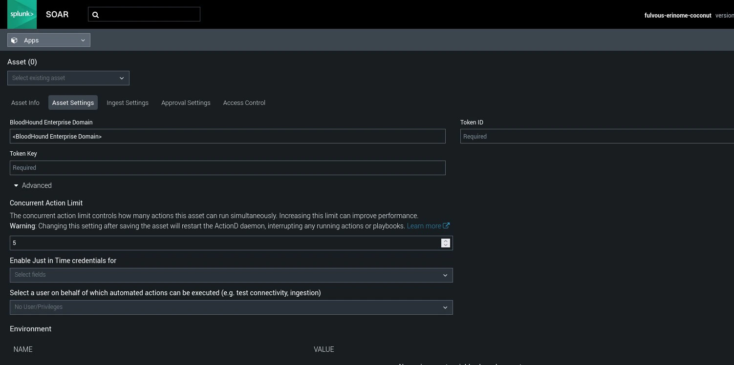The width and height of the screenshot is (734, 365).
Task: Click the Token Key input field
Action: pyautogui.click(x=228, y=167)
